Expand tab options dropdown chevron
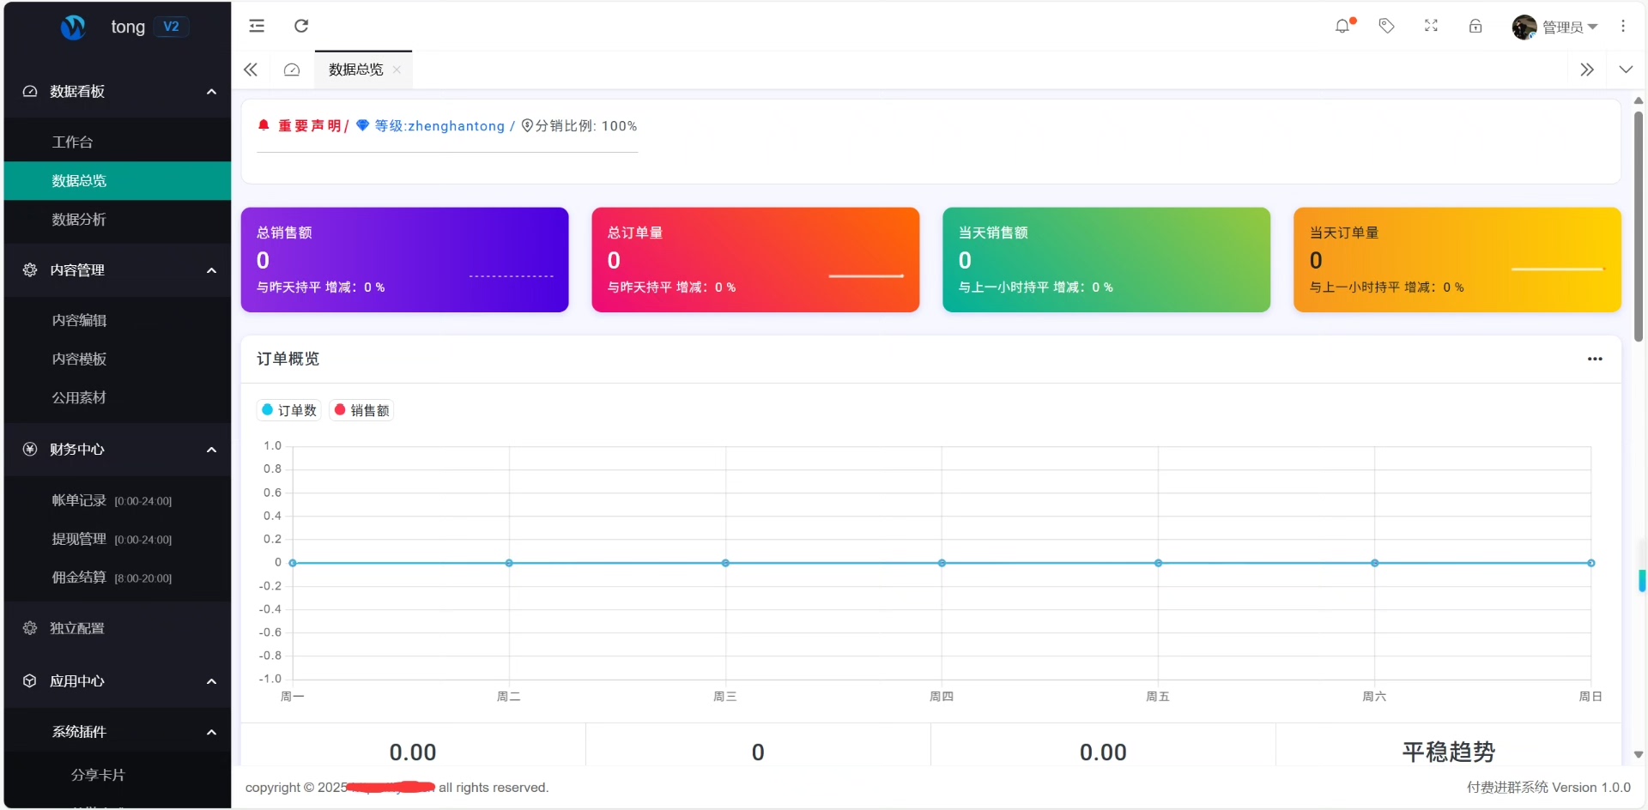Screen dimensions: 1648x810 1626,70
